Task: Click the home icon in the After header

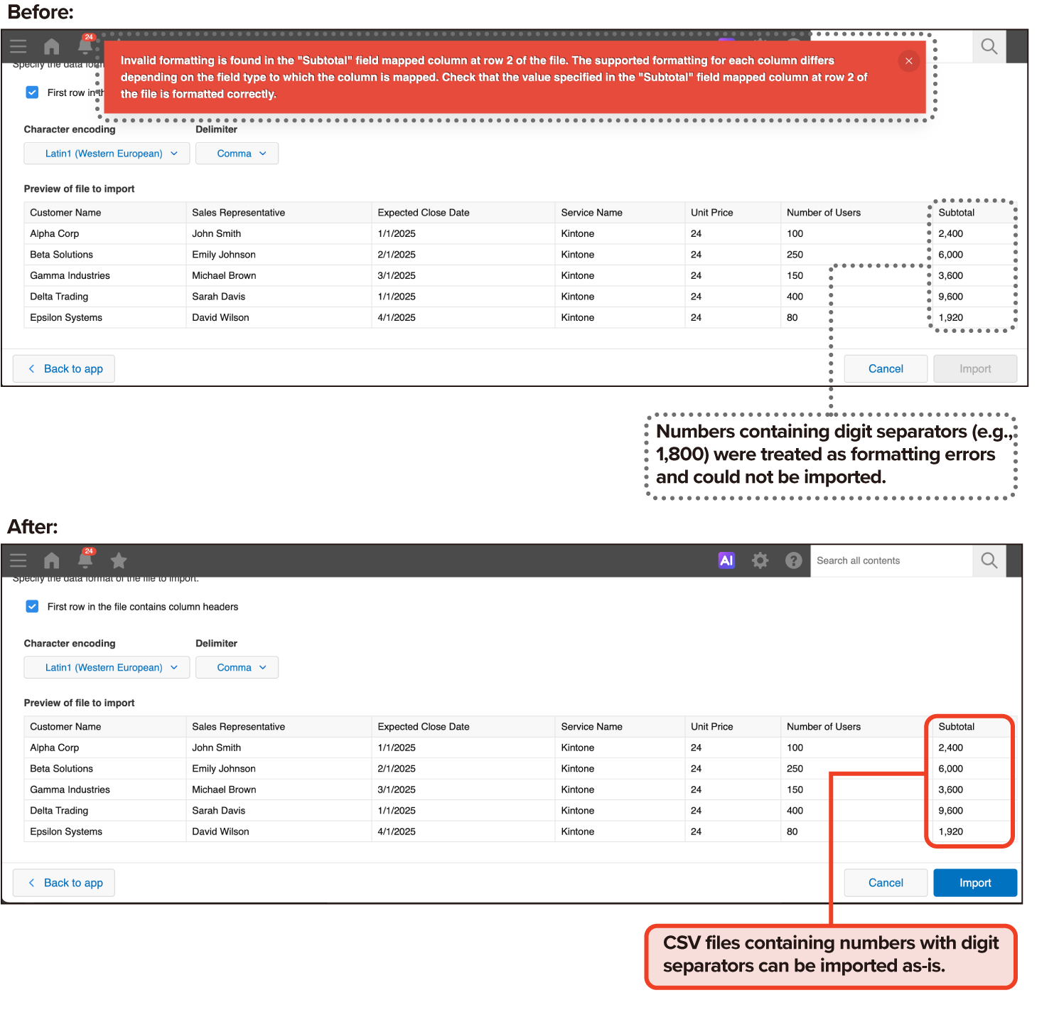Action: pos(52,560)
